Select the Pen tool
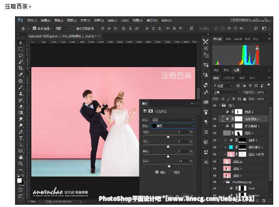This screenshot has height=207, width=279. click(21, 132)
